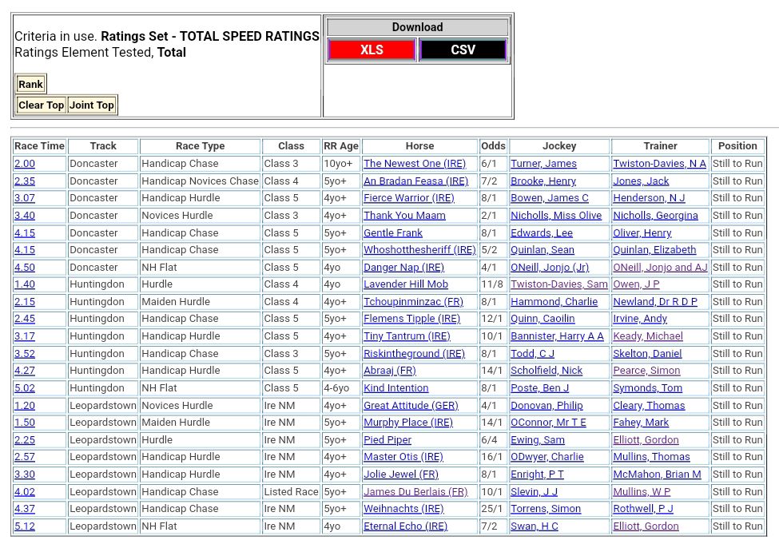
Task: Open horse Pied Piper link
Action: [388, 440]
